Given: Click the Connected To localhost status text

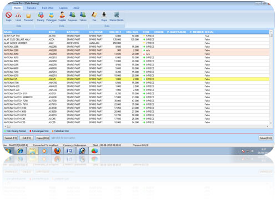Looking at the screenshot, I should click(46, 145).
